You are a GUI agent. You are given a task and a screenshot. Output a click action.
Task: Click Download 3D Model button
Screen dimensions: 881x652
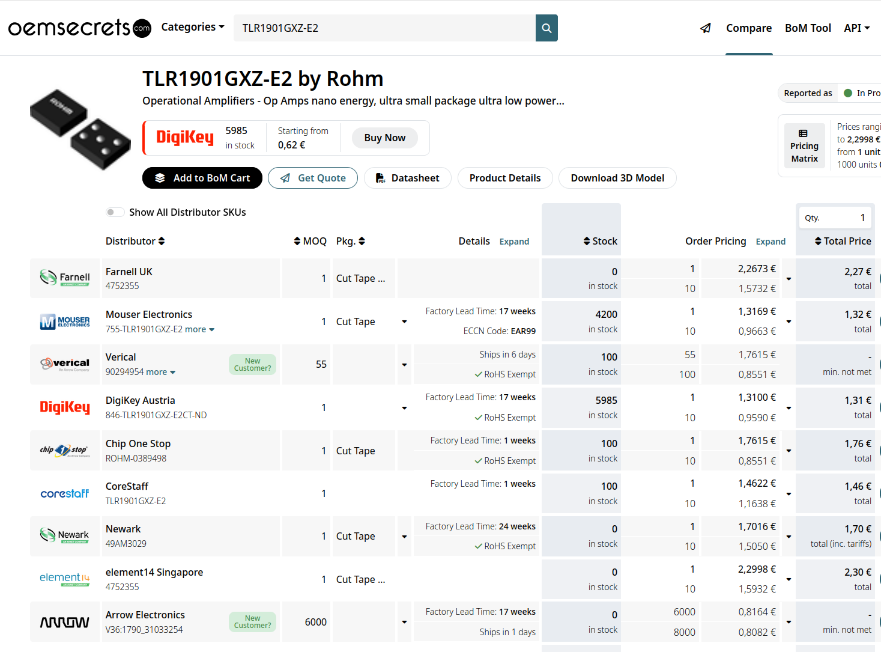pyautogui.click(x=617, y=178)
